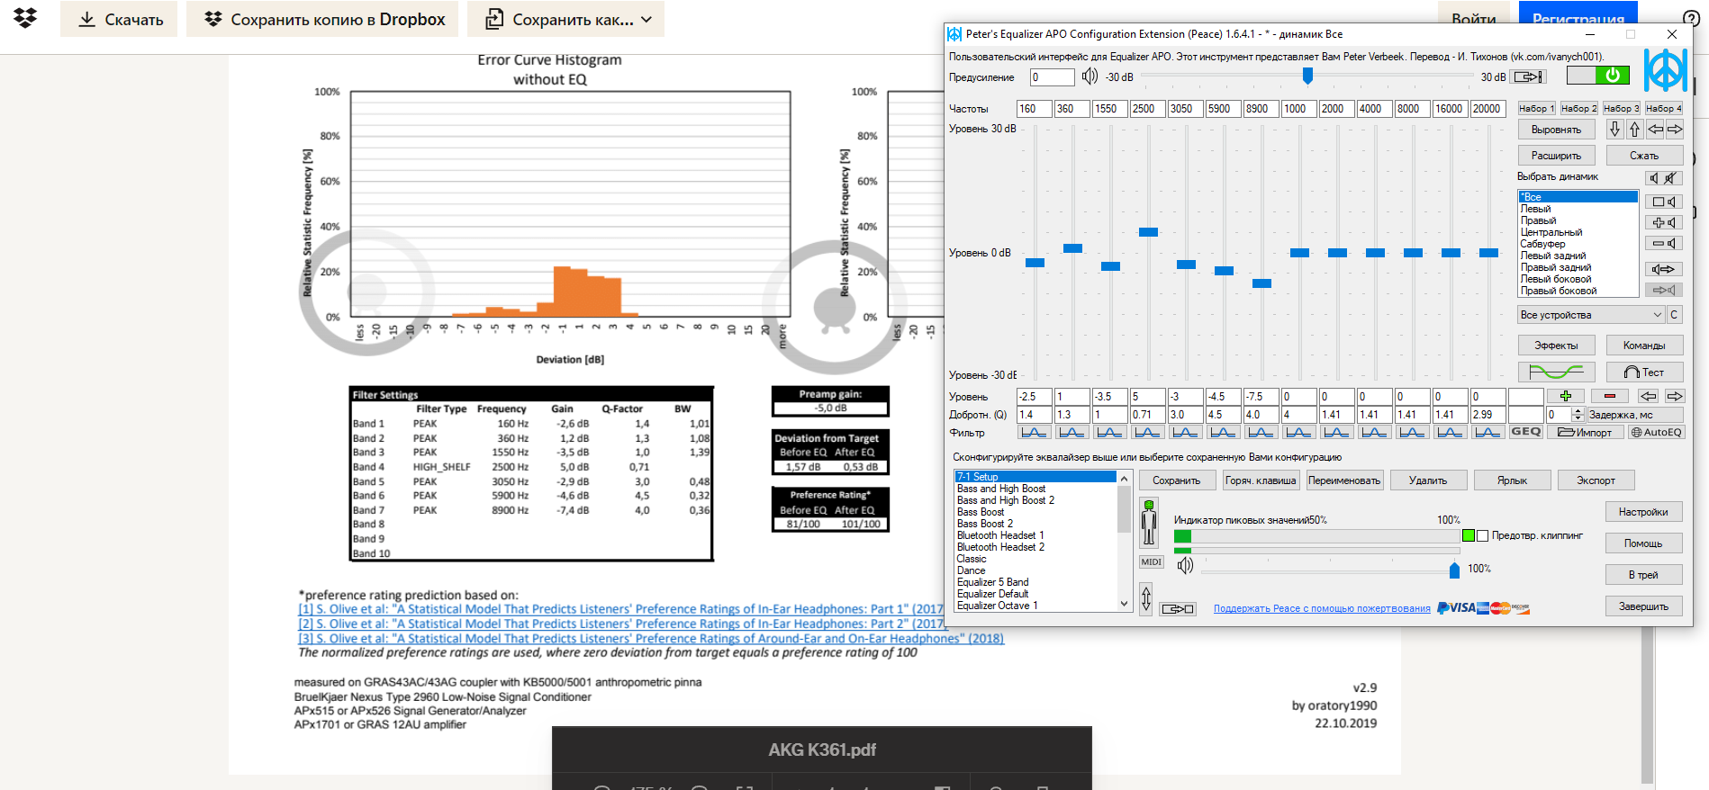This screenshot has width=1709, height=790.
Task: Click right arrow beside red minus button
Action: click(1675, 396)
